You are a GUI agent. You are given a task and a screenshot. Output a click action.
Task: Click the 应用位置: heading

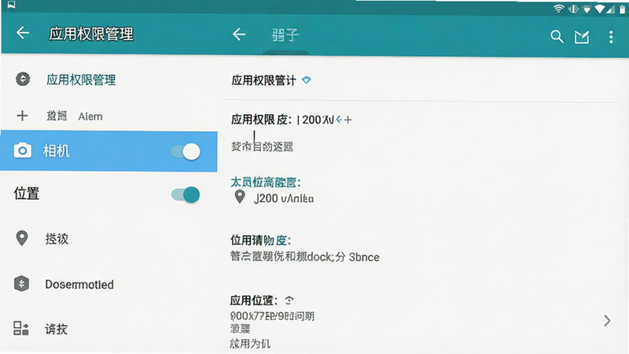tap(254, 301)
